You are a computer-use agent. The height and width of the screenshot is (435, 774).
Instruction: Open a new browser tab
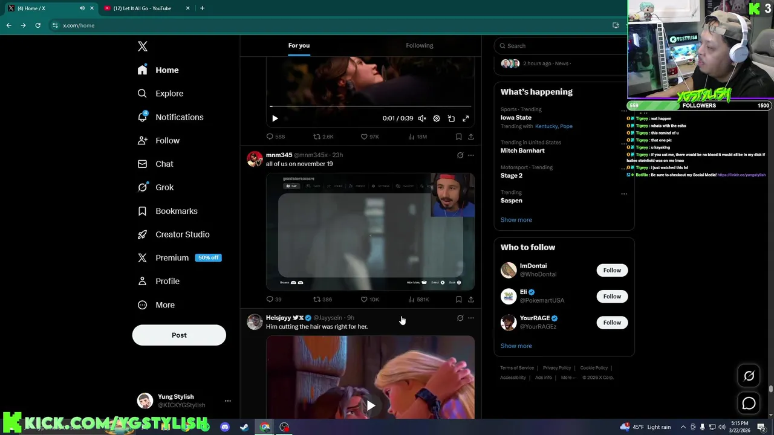(x=202, y=8)
